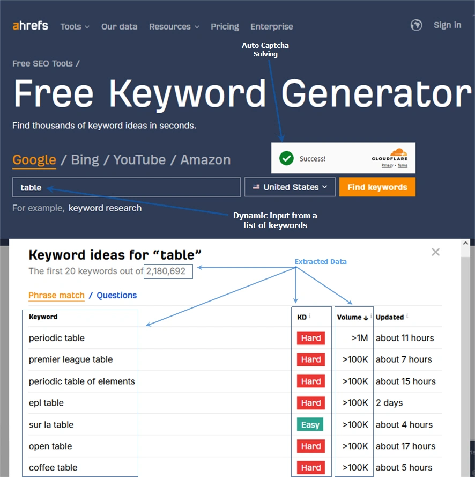Open the Enterprise menu item
Viewport: 475px width, 477px height.
point(271,26)
